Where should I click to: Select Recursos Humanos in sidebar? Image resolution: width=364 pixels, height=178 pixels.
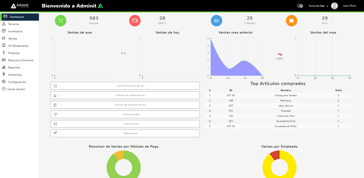pyautogui.click(x=21, y=60)
